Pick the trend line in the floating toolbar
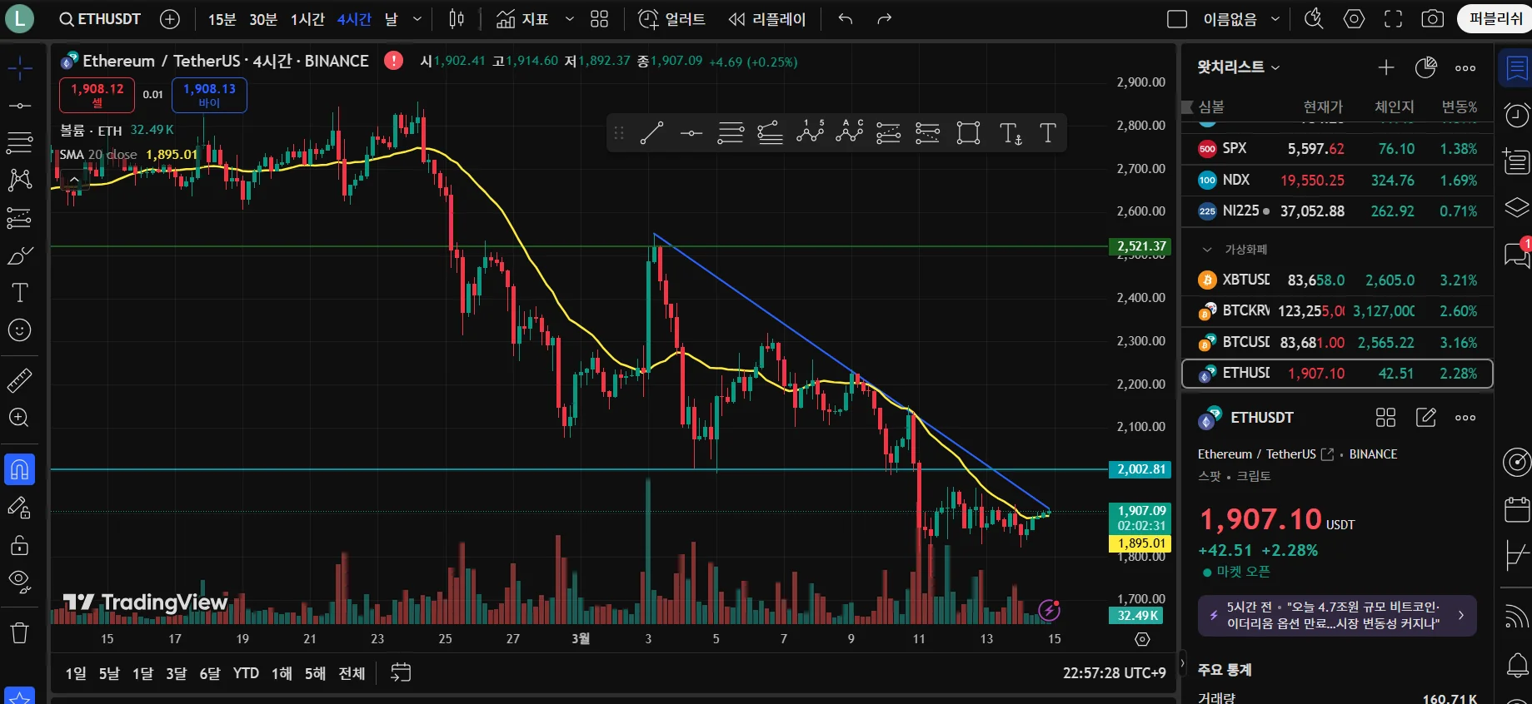The width and height of the screenshot is (1532, 704). coord(651,132)
